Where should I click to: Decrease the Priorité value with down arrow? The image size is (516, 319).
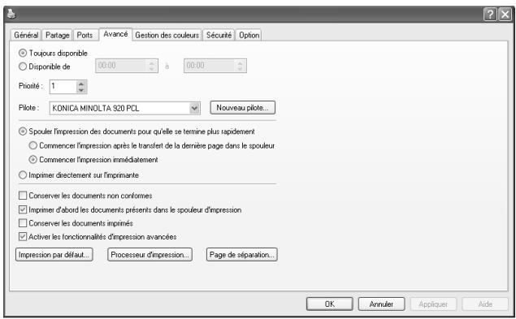(81, 90)
